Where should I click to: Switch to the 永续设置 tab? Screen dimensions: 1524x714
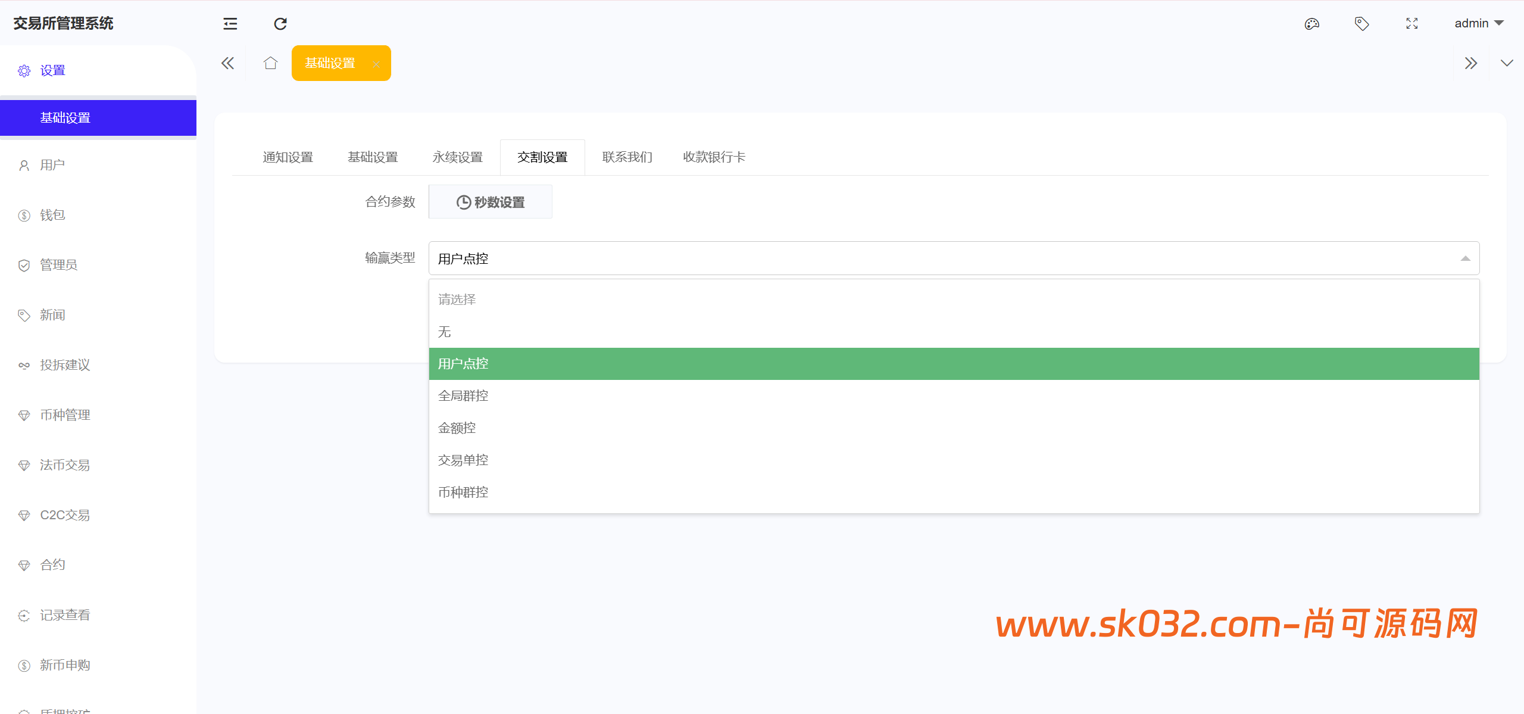coord(457,157)
